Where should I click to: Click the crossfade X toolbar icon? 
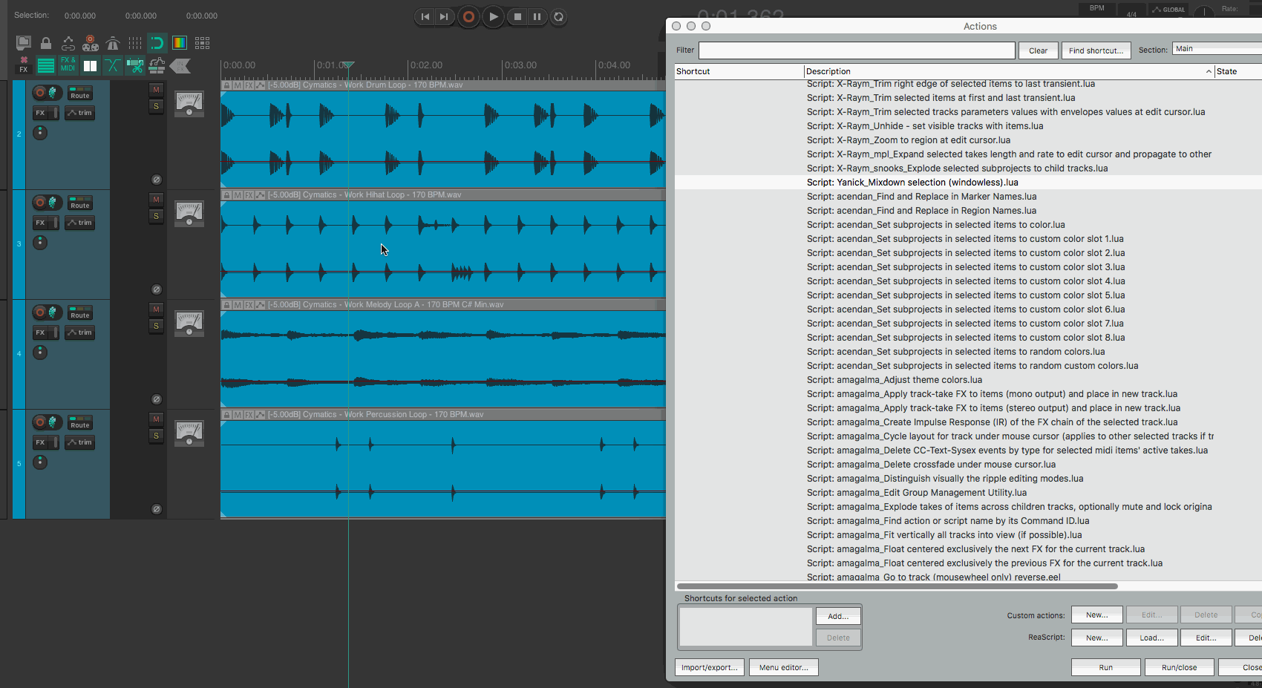pos(112,65)
